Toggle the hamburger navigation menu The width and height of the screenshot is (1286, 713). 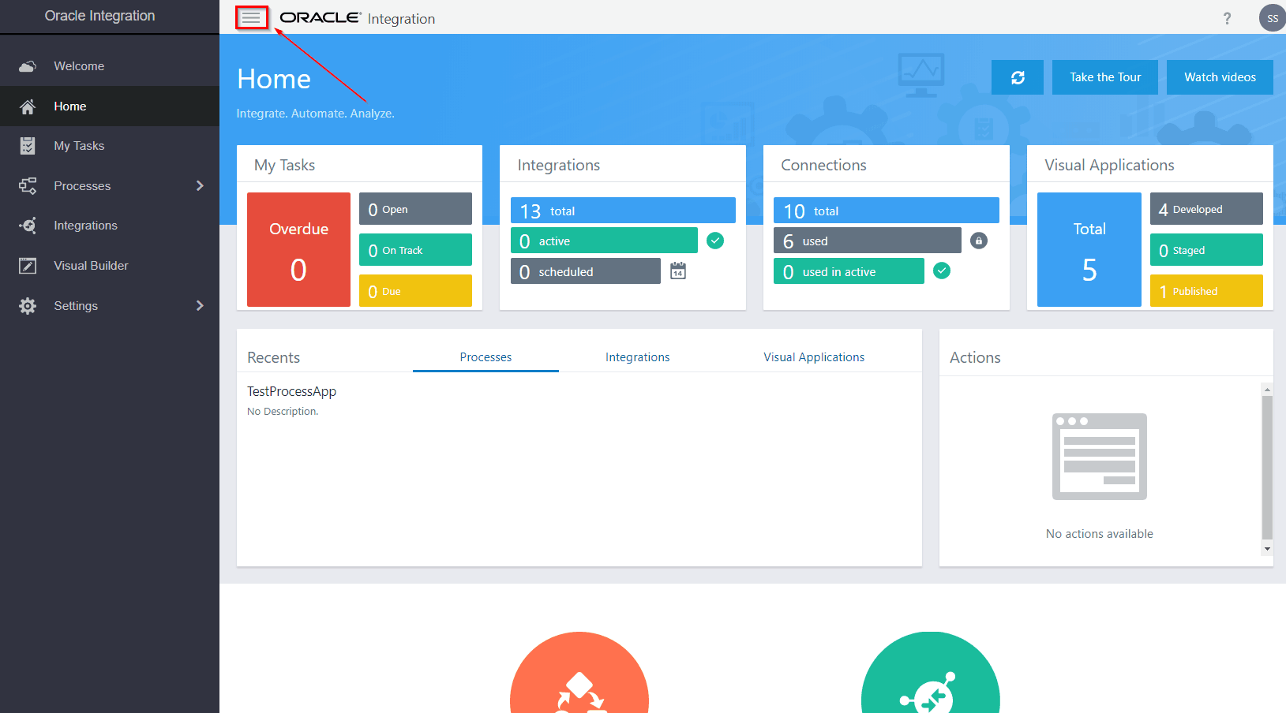251,17
